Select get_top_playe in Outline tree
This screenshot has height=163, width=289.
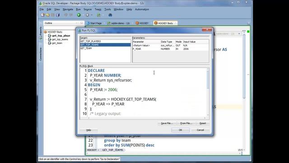click(x=61, y=36)
